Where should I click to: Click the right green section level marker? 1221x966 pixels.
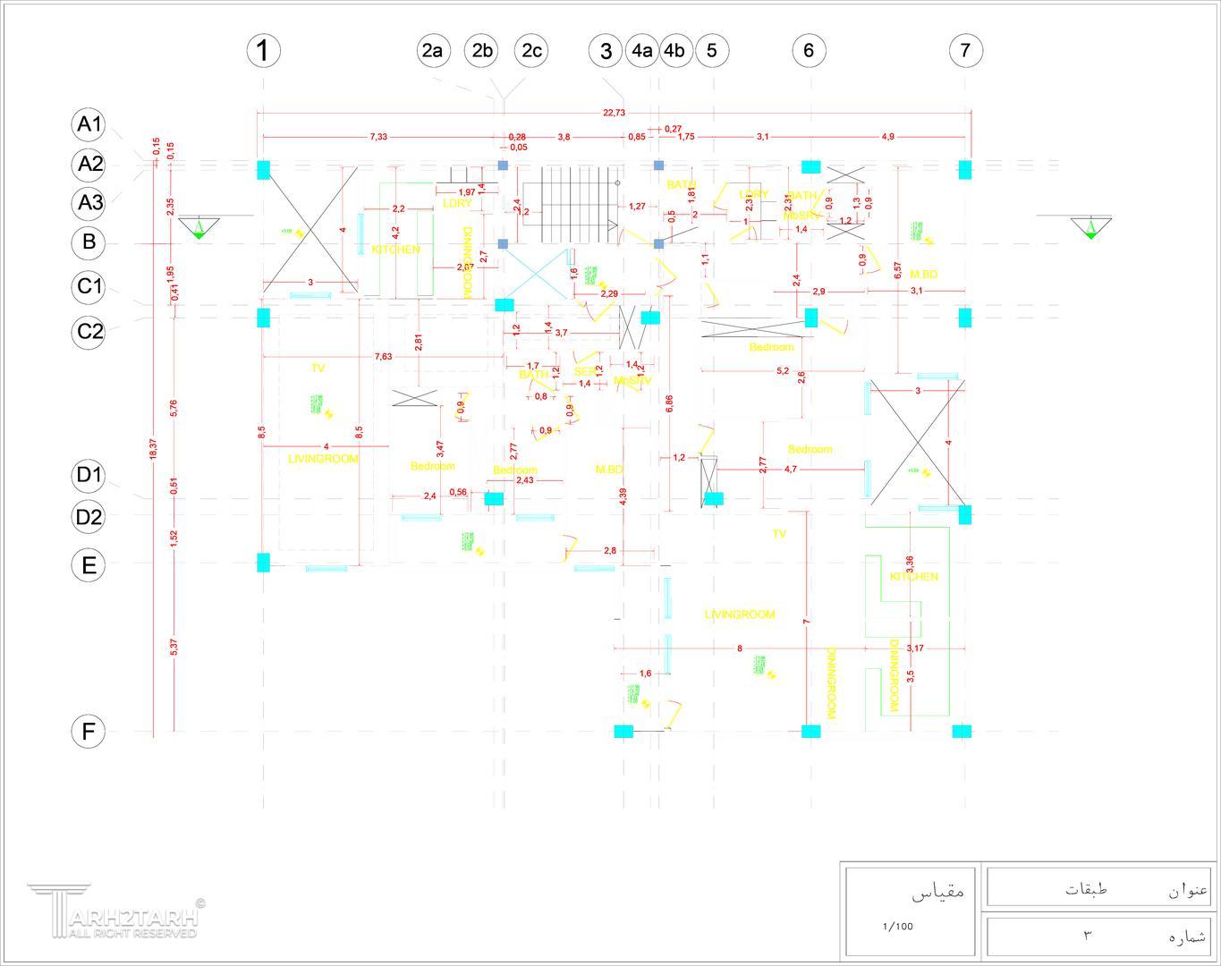click(1091, 227)
